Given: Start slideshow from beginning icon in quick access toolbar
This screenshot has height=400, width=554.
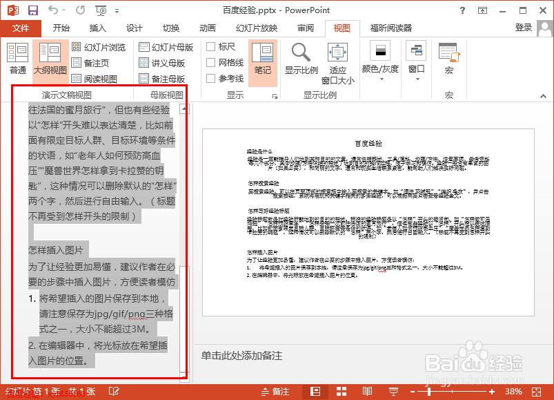Looking at the screenshot, I should point(101,10).
